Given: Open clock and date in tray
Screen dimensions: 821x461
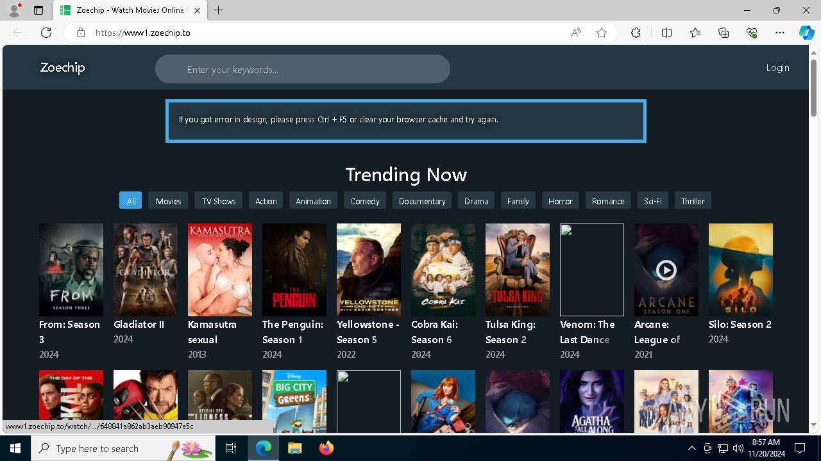Looking at the screenshot, I should pyautogui.click(x=765, y=448).
